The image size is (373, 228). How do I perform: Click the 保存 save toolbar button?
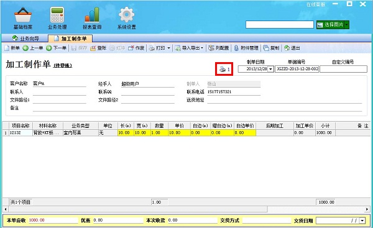pyautogui.click(x=80, y=48)
